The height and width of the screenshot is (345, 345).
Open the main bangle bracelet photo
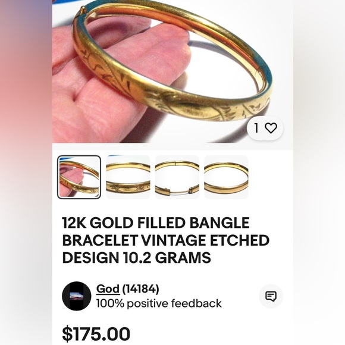pos(172,71)
